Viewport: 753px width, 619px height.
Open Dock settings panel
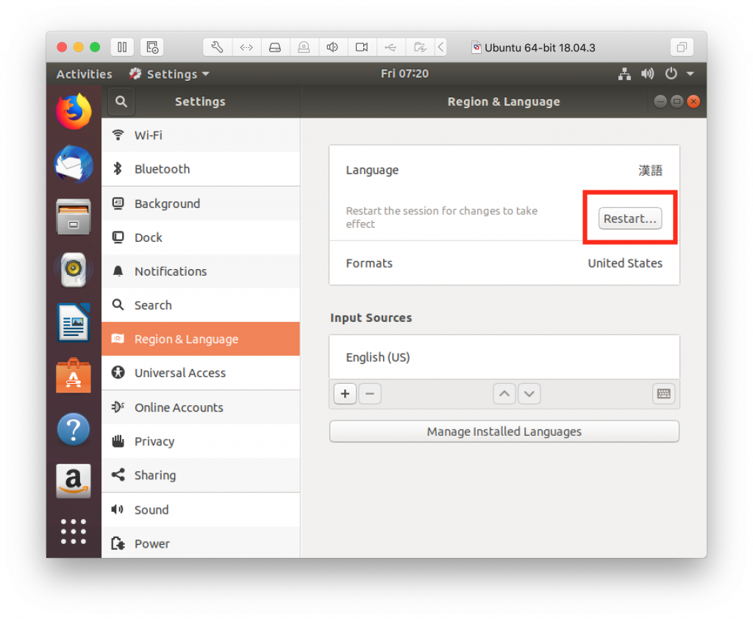[x=201, y=237]
